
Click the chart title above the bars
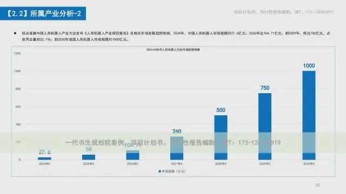(173, 50)
